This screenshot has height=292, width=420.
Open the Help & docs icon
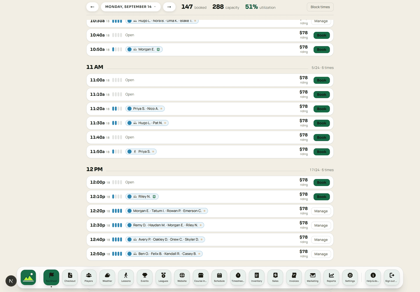373,277
